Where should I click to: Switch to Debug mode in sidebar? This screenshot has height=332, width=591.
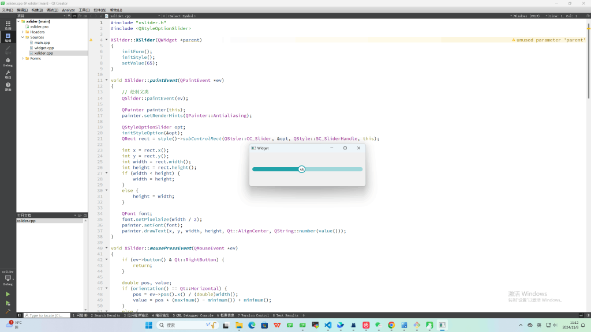click(8, 61)
